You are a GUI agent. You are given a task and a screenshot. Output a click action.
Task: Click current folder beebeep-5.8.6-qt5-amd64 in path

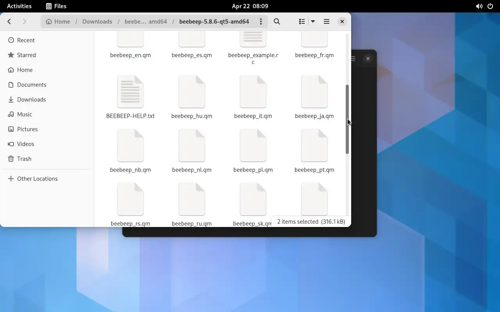pyautogui.click(x=214, y=21)
